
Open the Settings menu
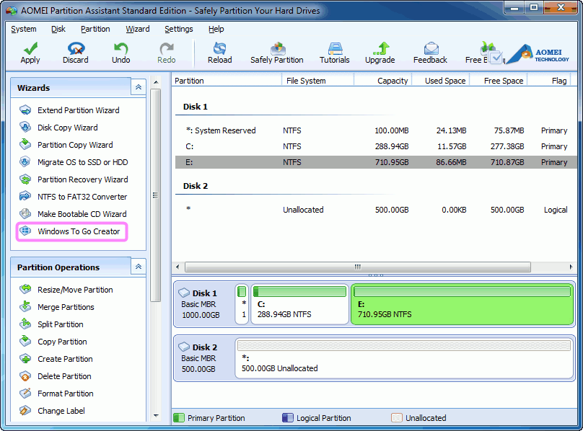pyautogui.click(x=179, y=29)
